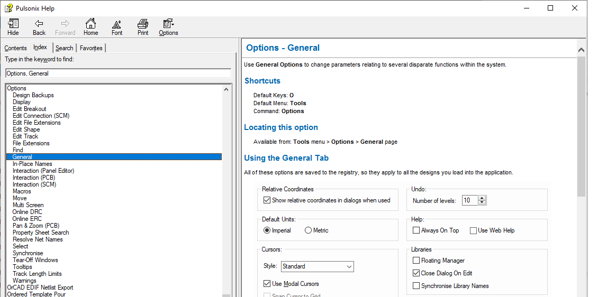Enable the Always On Top checkbox
The height and width of the screenshot is (297, 598).
pos(416,230)
